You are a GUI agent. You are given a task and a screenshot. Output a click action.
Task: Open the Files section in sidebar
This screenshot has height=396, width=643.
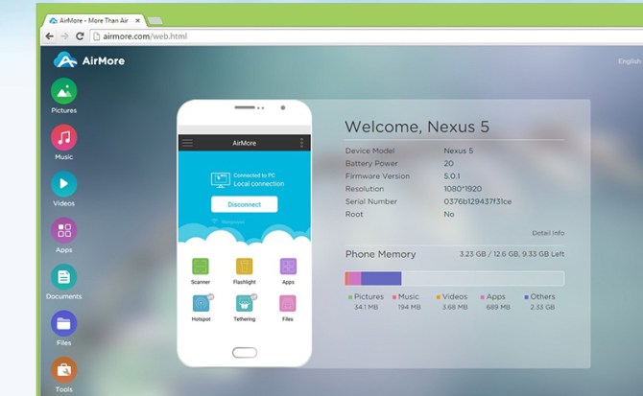pyautogui.click(x=64, y=328)
